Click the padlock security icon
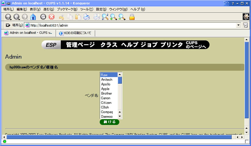 (x=132, y=17)
